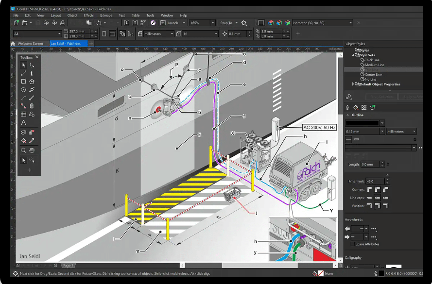
Task: Select the mitered corners option
Action: point(369,189)
